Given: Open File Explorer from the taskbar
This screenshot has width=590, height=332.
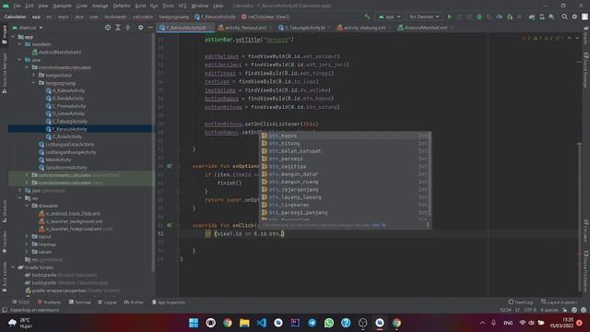Looking at the screenshot, I should [x=244, y=323].
